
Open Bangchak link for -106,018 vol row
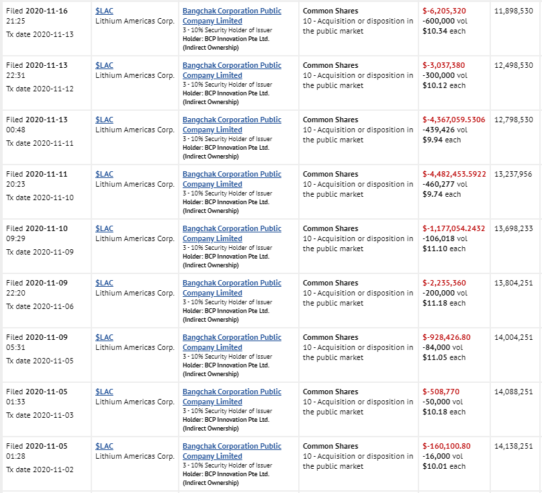[232, 233]
